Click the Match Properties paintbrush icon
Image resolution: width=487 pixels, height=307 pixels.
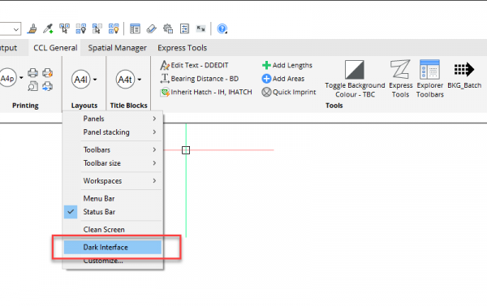[x=32, y=29]
